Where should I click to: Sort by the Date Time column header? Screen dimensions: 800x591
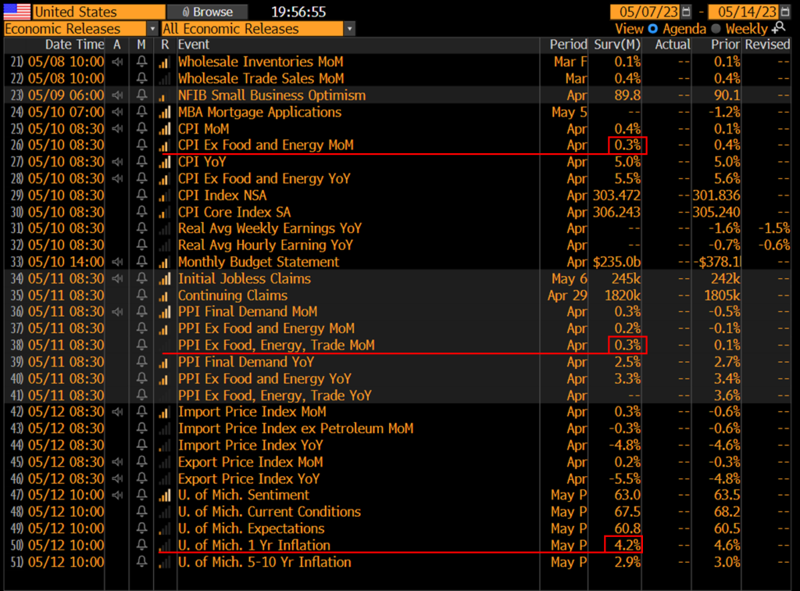[x=74, y=45]
